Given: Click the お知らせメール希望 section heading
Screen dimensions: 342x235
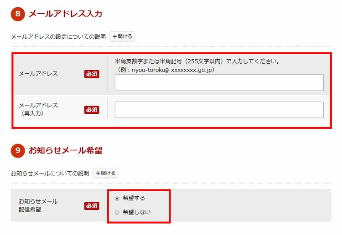Looking at the screenshot, I should point(65,150).
